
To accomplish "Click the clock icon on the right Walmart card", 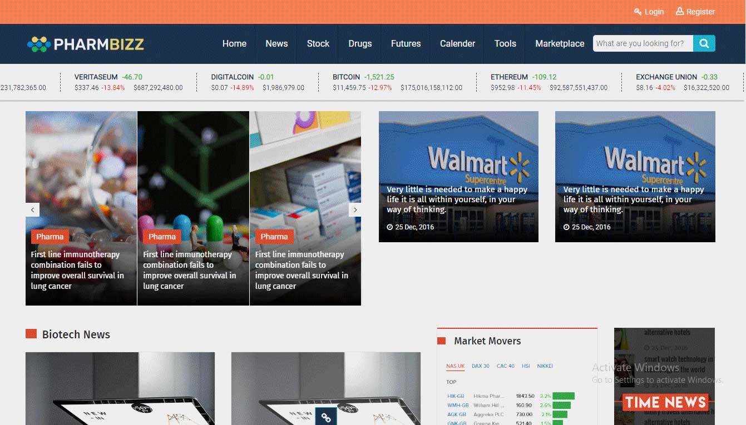I will click(566, 227).
